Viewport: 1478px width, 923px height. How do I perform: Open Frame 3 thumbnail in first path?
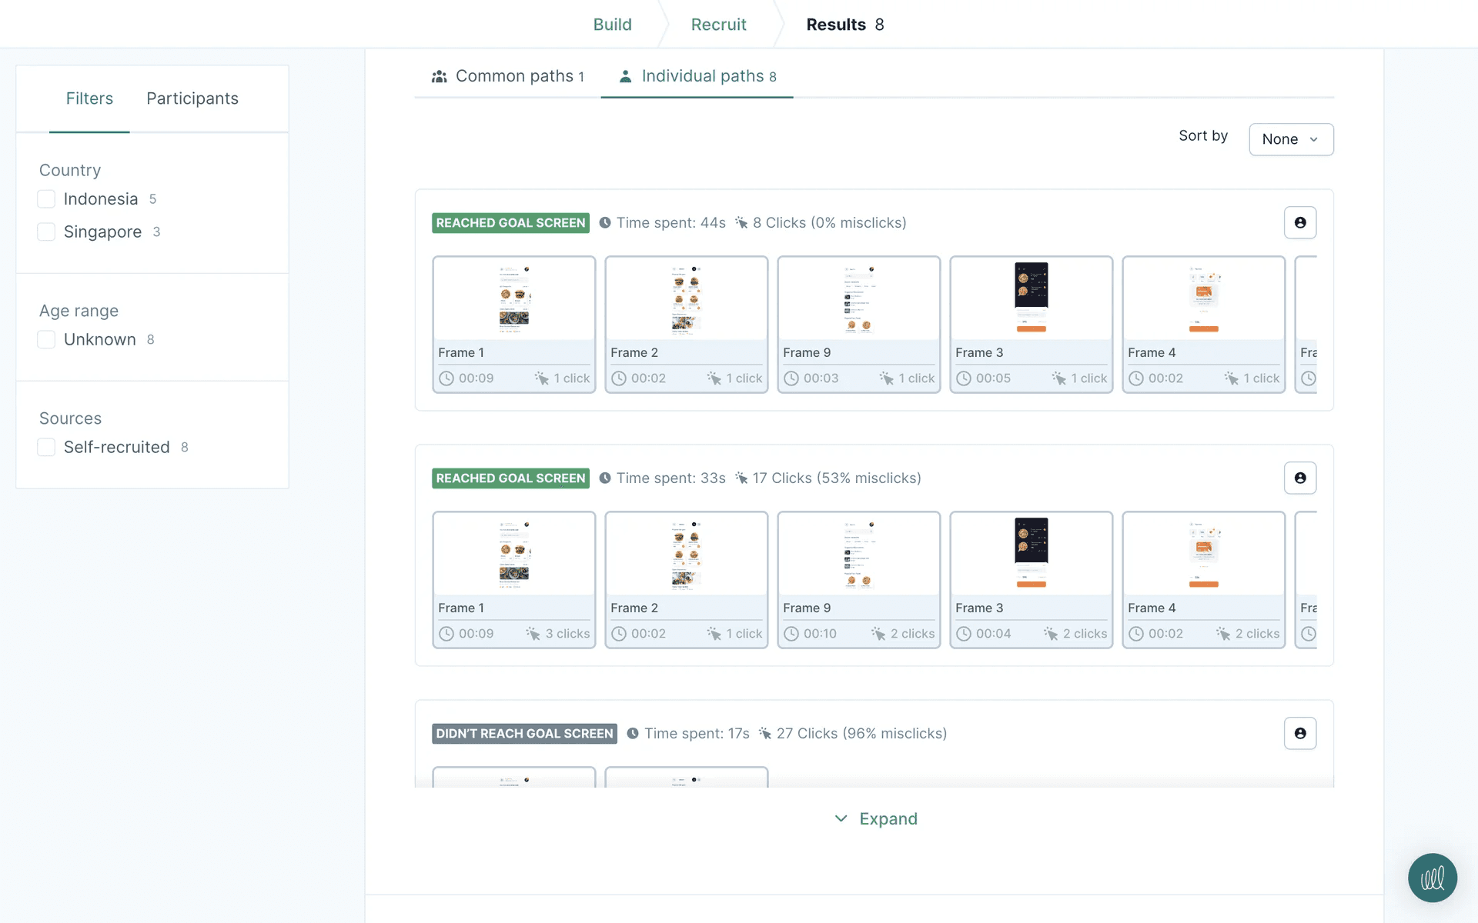[1031, 298]
